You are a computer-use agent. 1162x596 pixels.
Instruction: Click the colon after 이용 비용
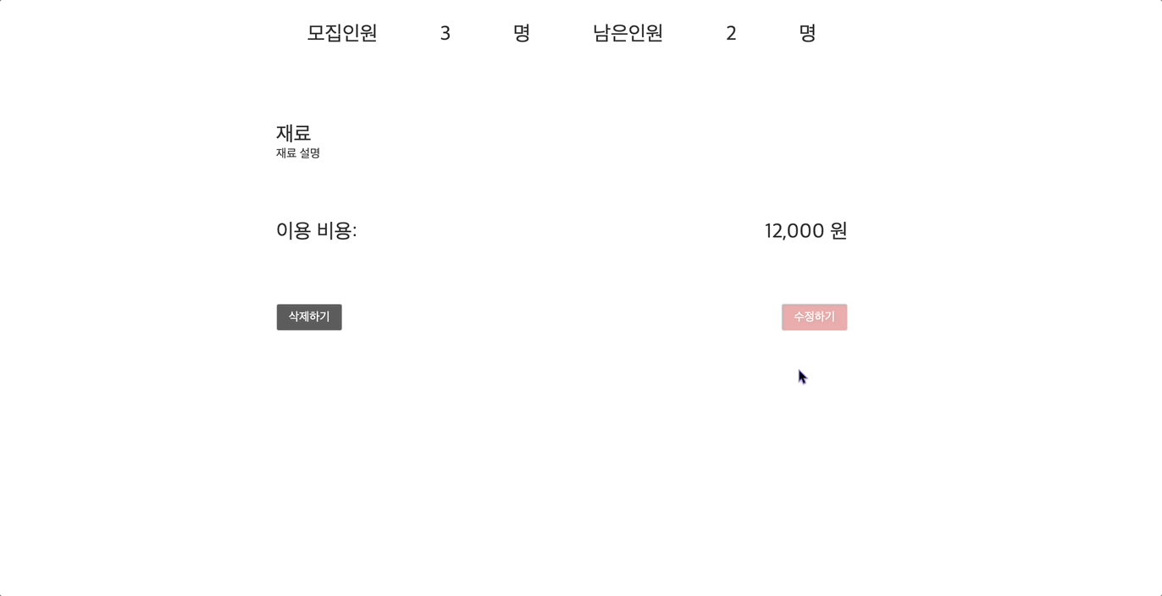click(x=355, y=229)
